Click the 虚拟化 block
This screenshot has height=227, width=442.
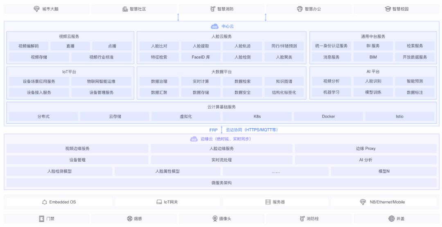pos(186,116)
